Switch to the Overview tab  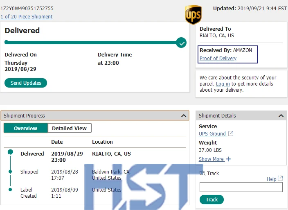[25, 128]
